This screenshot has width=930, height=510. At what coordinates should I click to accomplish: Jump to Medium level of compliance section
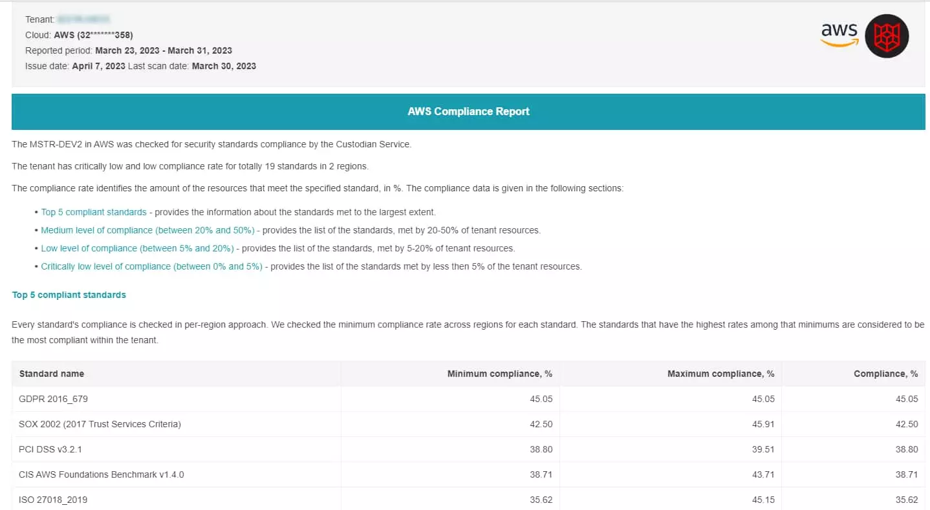pos(147,230)
